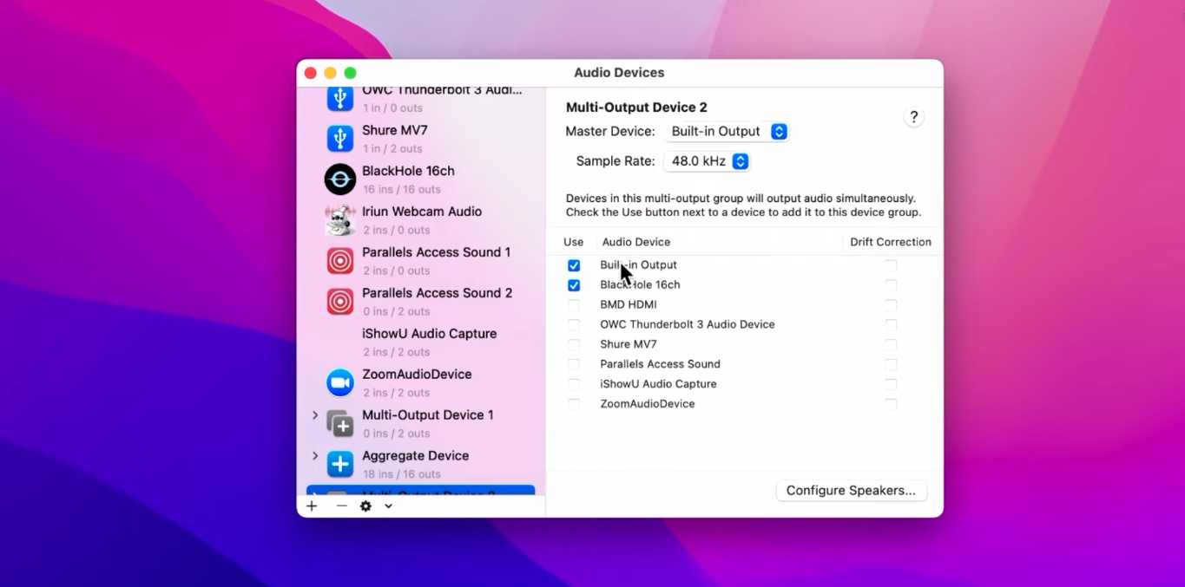Open the Sample Rate dropdown
1185x587 pixels.
(708, 160)
